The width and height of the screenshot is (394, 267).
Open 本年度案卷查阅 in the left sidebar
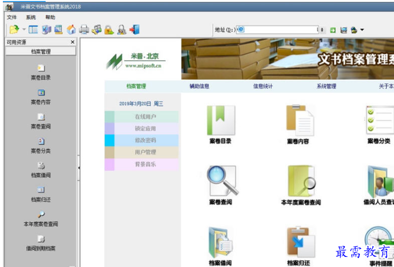click(x=41, y=219)
